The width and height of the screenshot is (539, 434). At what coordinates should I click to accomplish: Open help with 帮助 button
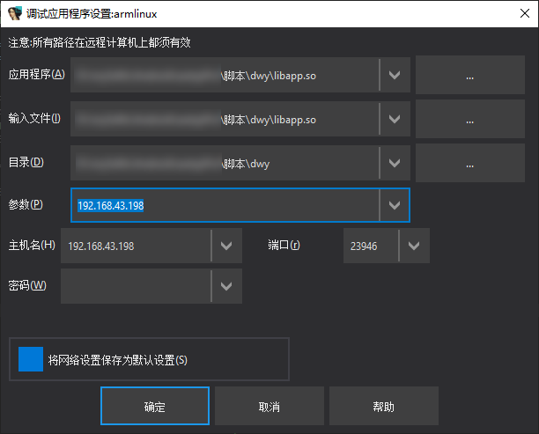[x=384, y=406]
